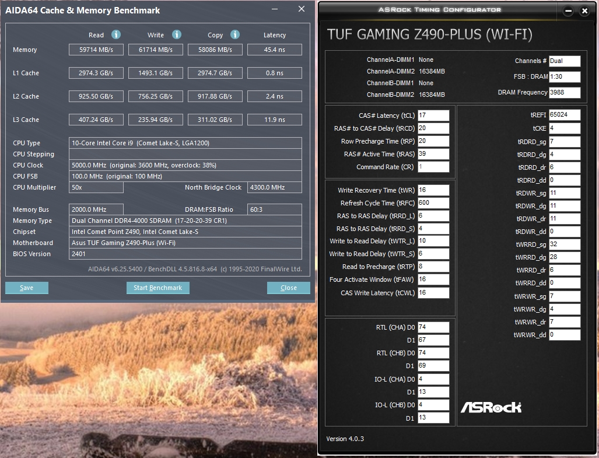The width and height of the screenshot is (599, 458).
Task: Click the Four Activate Window (tFAW) field
Action: click(433, 279)
